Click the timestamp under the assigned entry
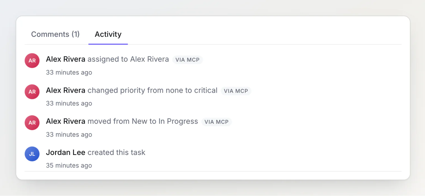This screenshot has width=425, height=196. click(x=69, y=72)
